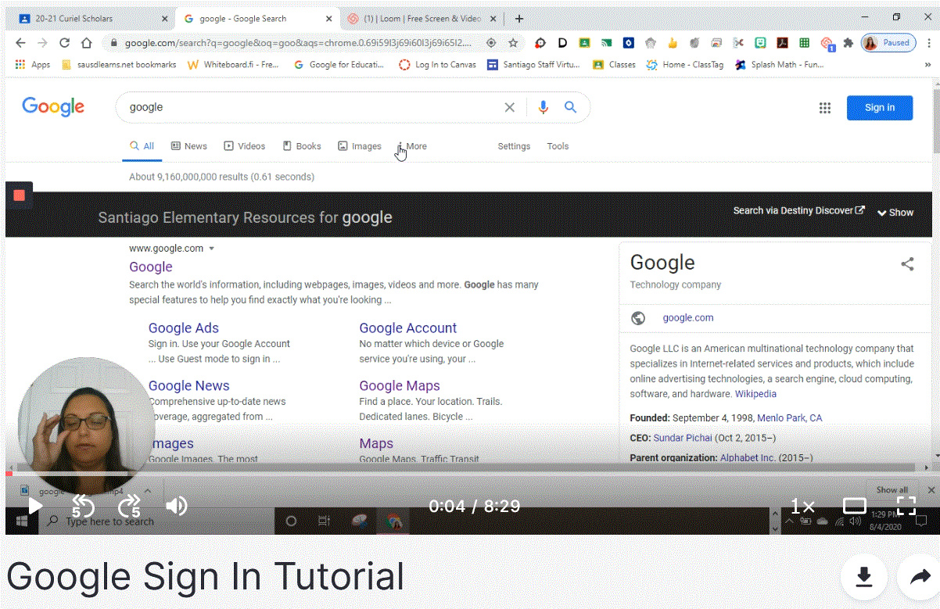The width and height of the screenshot is (940, 609).
Task: Go back with browser back arrow
Action: click(x=20, y=43)
